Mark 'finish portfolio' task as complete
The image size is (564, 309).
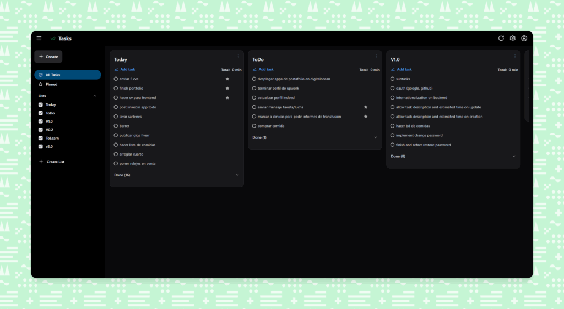click(x=116, y=89)
